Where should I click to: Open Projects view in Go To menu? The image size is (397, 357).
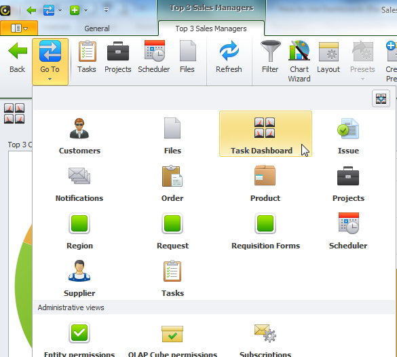coord(348,184)
